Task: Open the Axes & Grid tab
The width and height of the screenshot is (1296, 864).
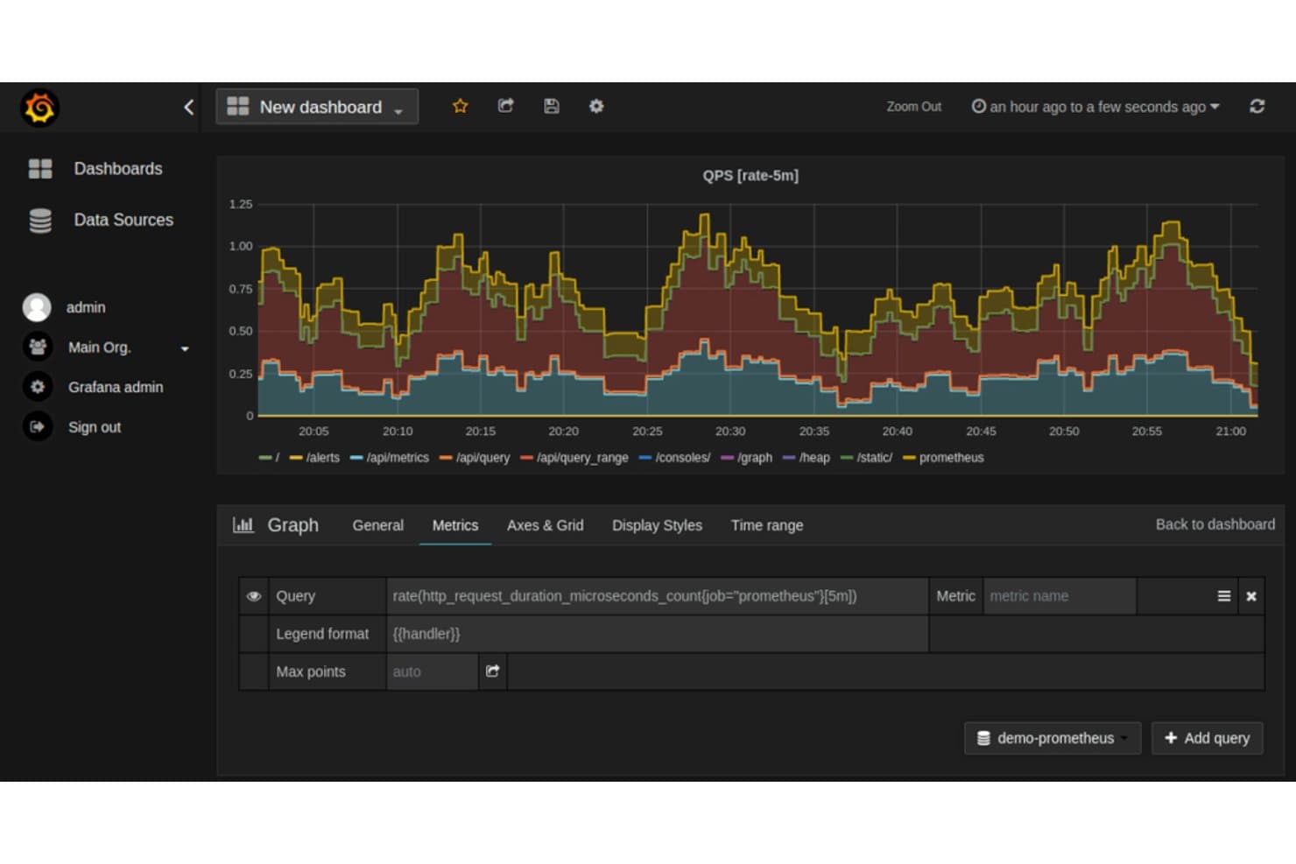Action: [x=545, y=525]
